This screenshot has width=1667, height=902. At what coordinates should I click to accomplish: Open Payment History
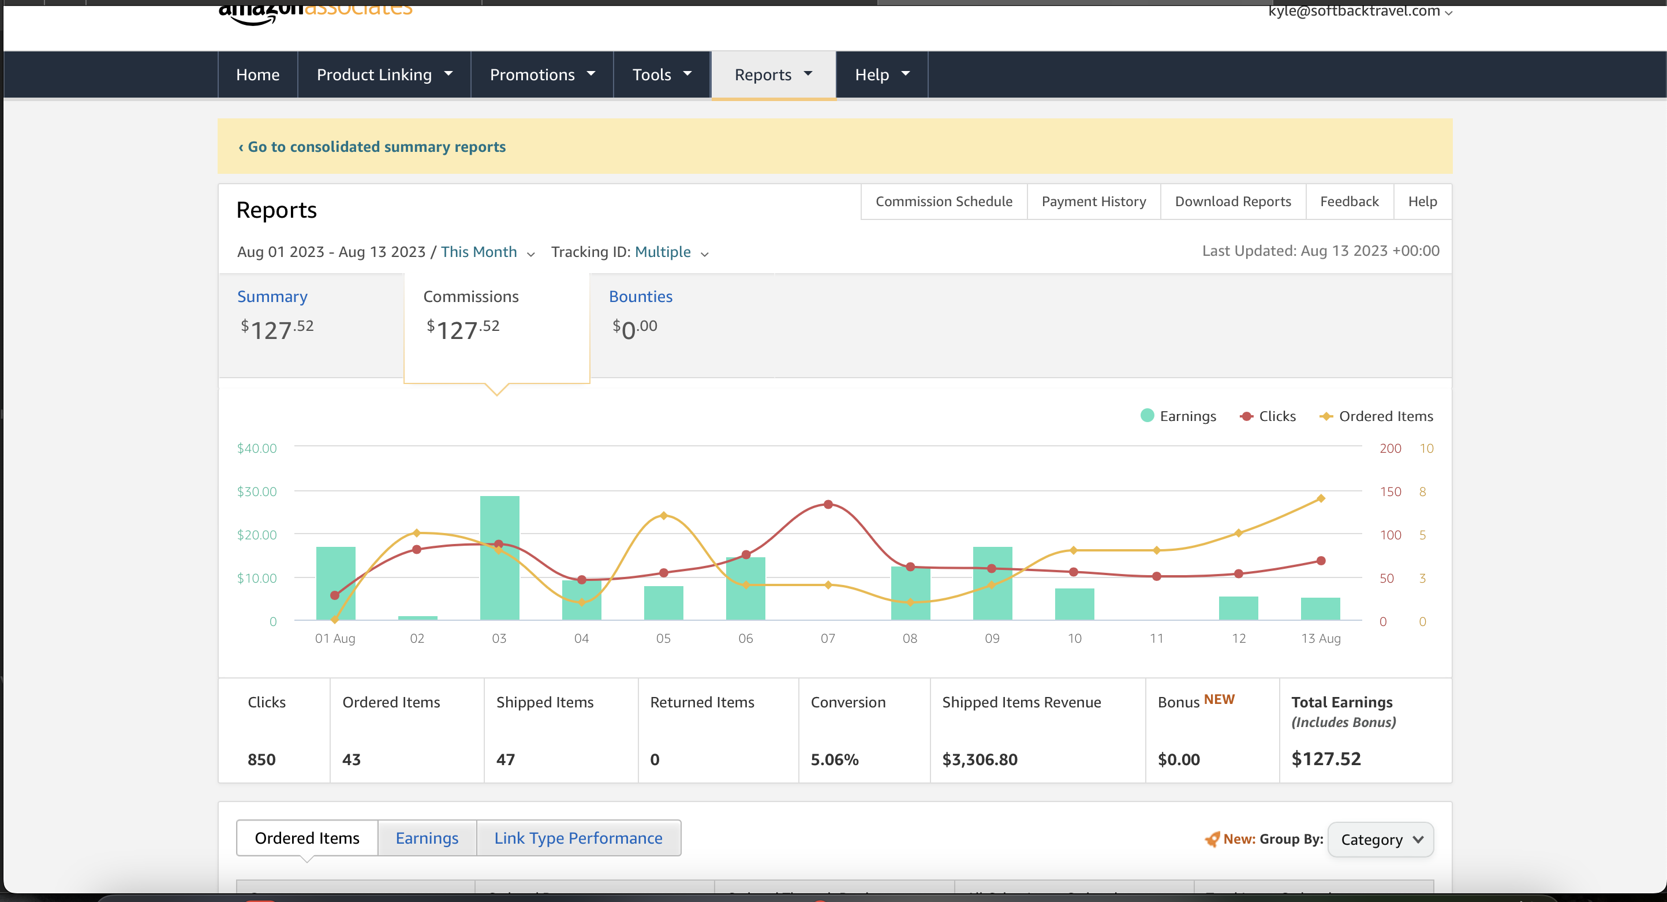(x=1094, y=202)
